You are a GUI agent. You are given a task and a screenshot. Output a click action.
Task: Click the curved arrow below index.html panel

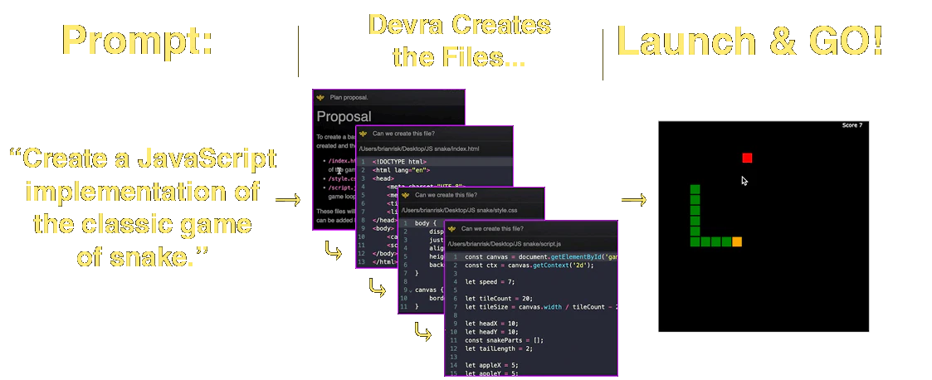click(x=377, y=290)
